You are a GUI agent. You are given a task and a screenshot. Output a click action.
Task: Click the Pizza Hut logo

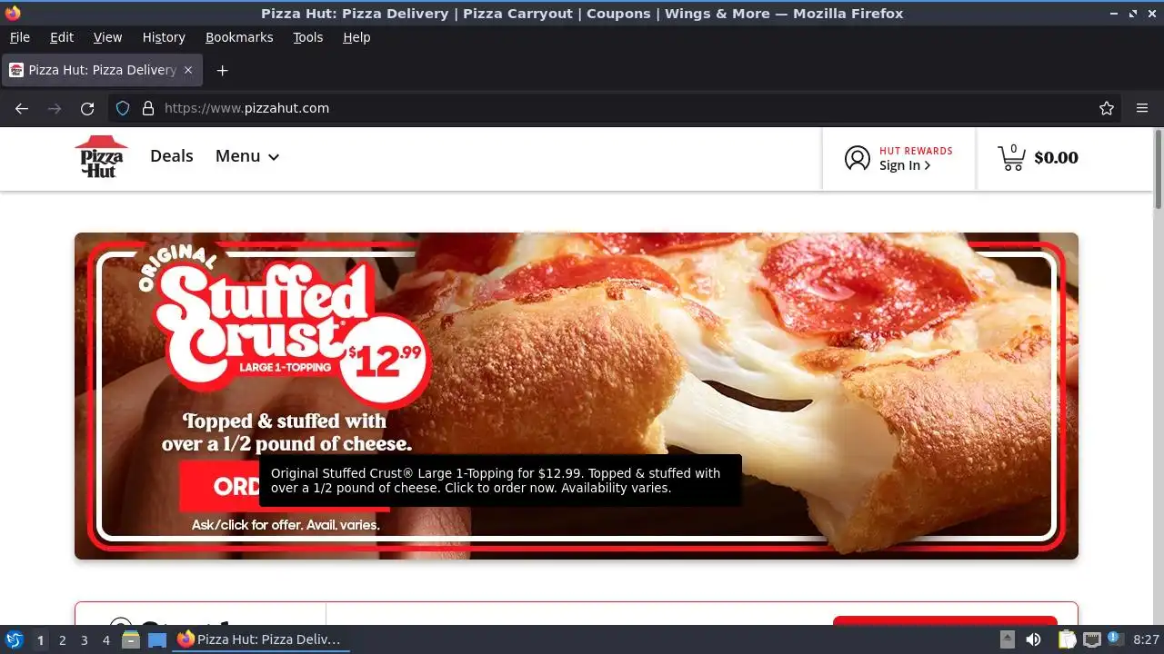(x=101, y=156)
